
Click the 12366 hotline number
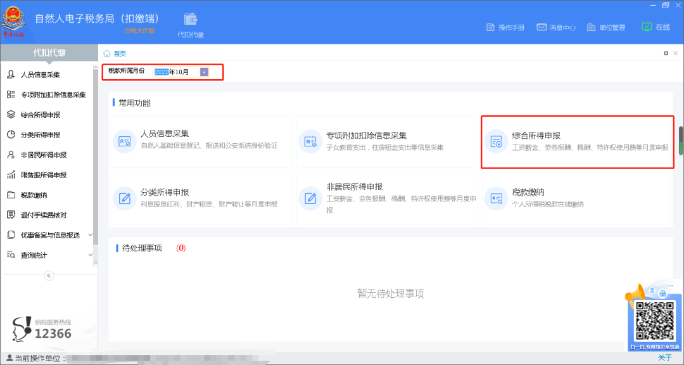pos(53,334)
